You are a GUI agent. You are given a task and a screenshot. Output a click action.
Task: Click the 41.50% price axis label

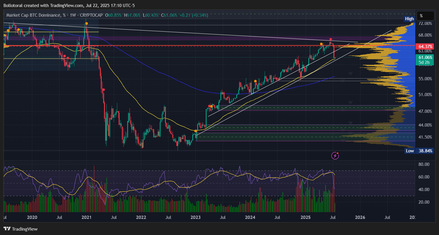[x=425, y=137]
